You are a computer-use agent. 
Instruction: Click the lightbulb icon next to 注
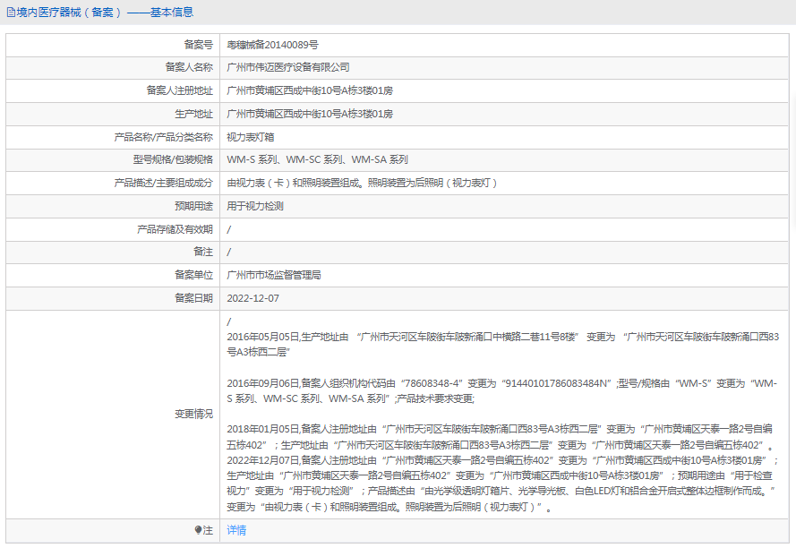pos(199,530)
